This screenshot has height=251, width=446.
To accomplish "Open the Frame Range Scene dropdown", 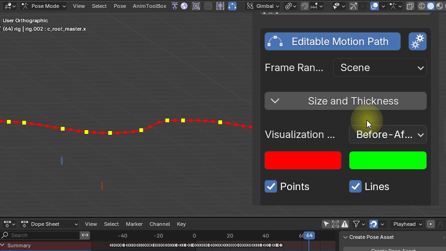I will (x=380, y=68).
